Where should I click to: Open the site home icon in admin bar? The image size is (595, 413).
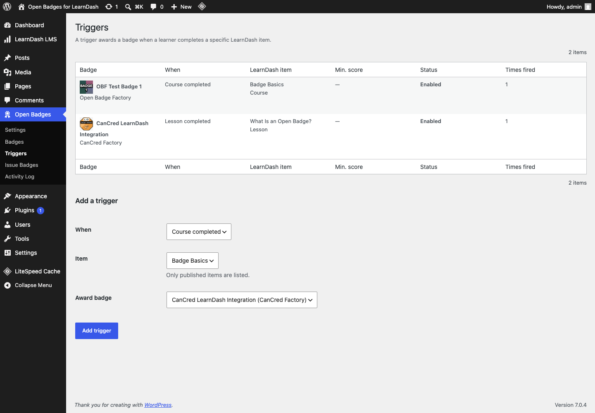(x=21, y=7)
